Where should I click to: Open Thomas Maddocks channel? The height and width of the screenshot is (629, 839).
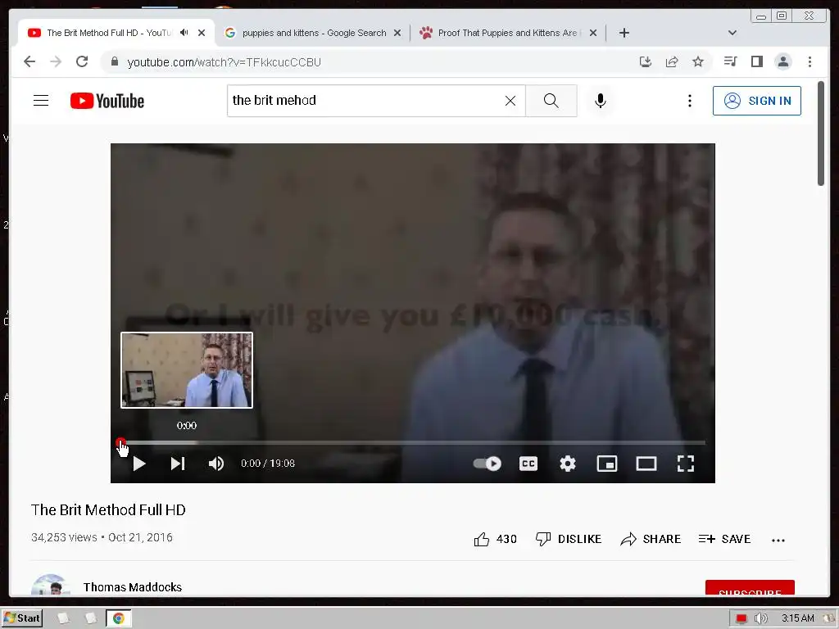click(x=133, y=587)
